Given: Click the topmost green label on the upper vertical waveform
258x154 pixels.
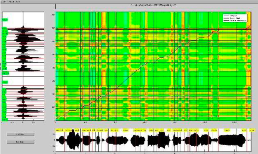Looking at the screenshot, I should [x=5, y=21].
